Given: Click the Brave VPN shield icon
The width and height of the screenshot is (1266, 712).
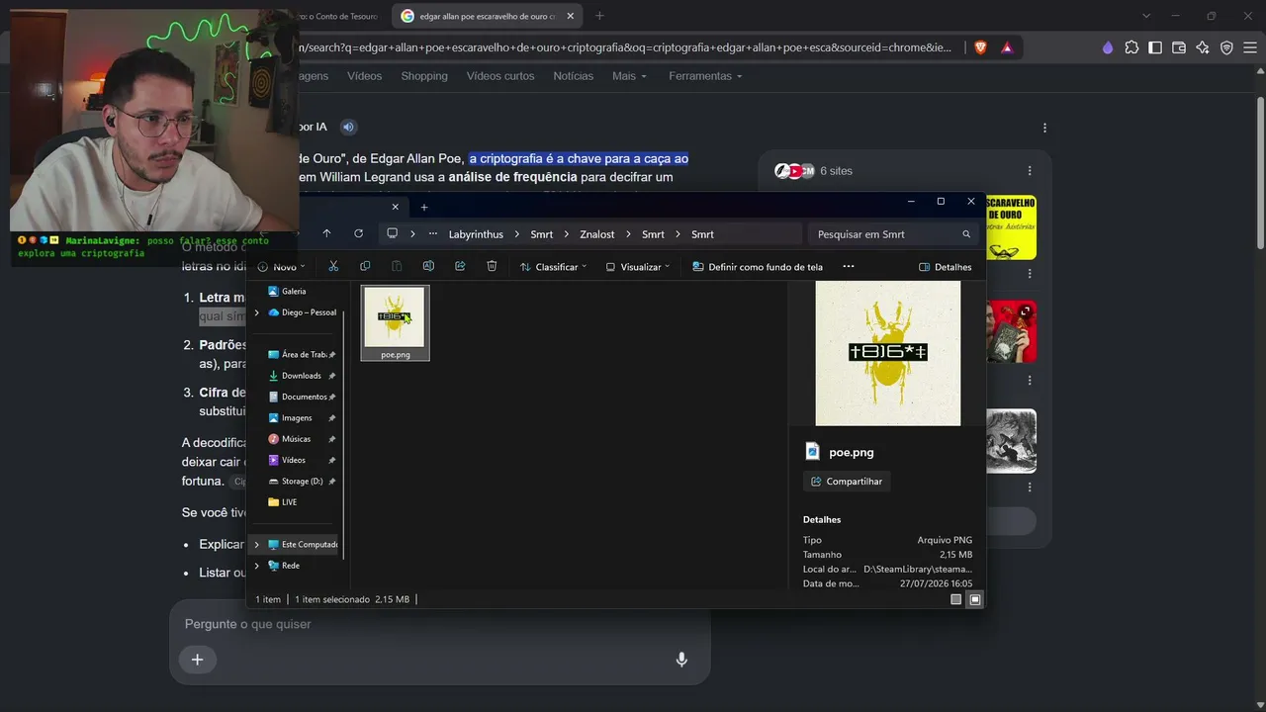Looking at the screenshot, I should pos(1226,47).
